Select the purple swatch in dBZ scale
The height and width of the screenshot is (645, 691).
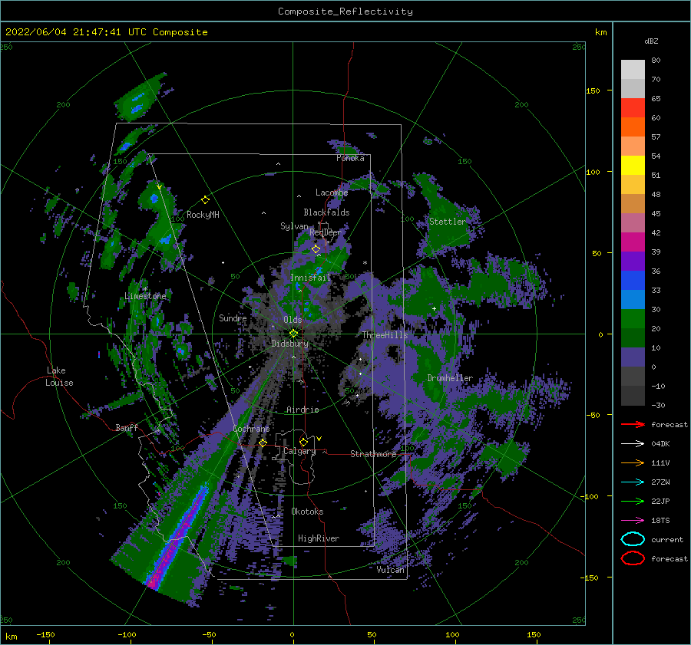tap(633, 261)
